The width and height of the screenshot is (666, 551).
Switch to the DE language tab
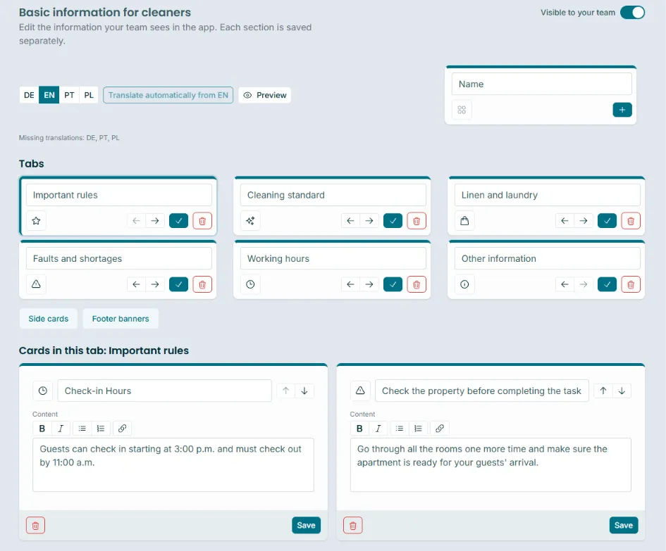pyautogui.click(x=29, y=95)
